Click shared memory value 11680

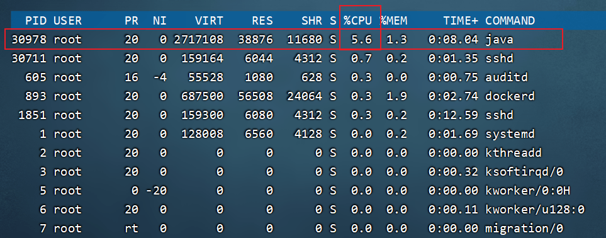click(x=305, y=40)
